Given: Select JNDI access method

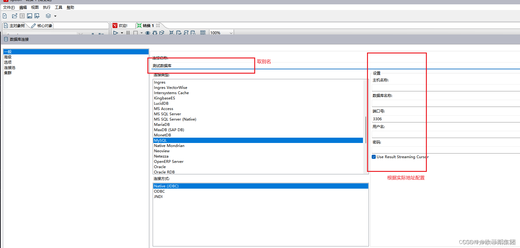Looking at the screenshot, I should click(158, 197).
